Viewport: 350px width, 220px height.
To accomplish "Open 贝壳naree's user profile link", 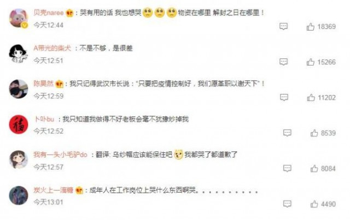I will tap(49, 13).
